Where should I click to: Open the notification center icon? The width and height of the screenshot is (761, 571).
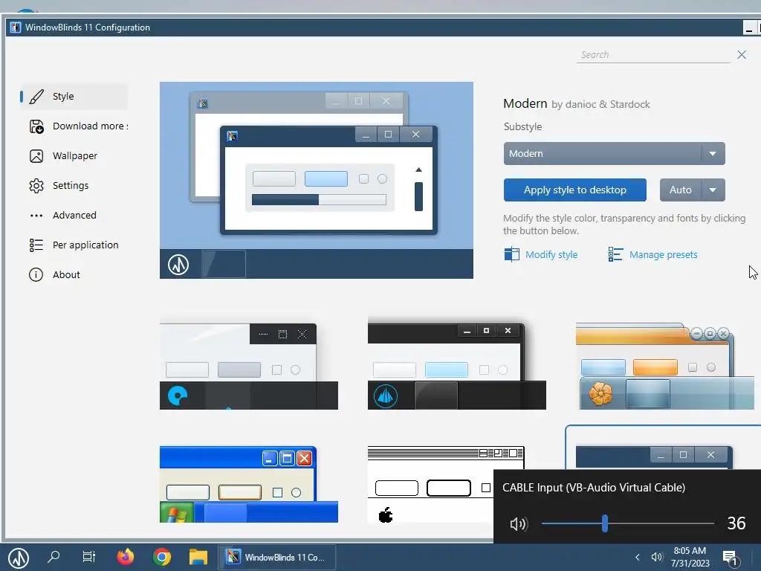(x=731, y=558)
